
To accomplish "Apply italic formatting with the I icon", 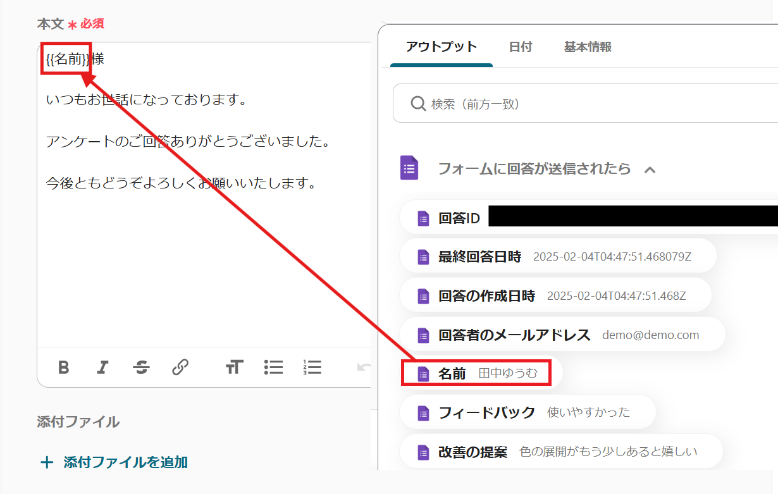I will [x=102, y=367].
